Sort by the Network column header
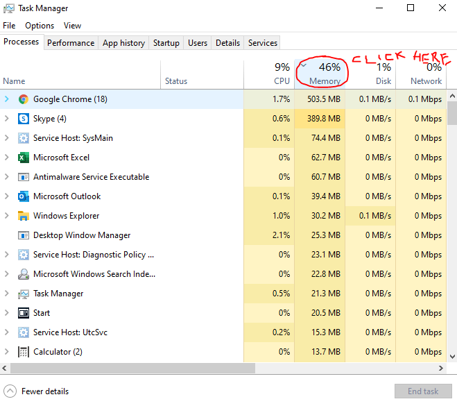Screen dimensions: 457x406 pos(421,74)
